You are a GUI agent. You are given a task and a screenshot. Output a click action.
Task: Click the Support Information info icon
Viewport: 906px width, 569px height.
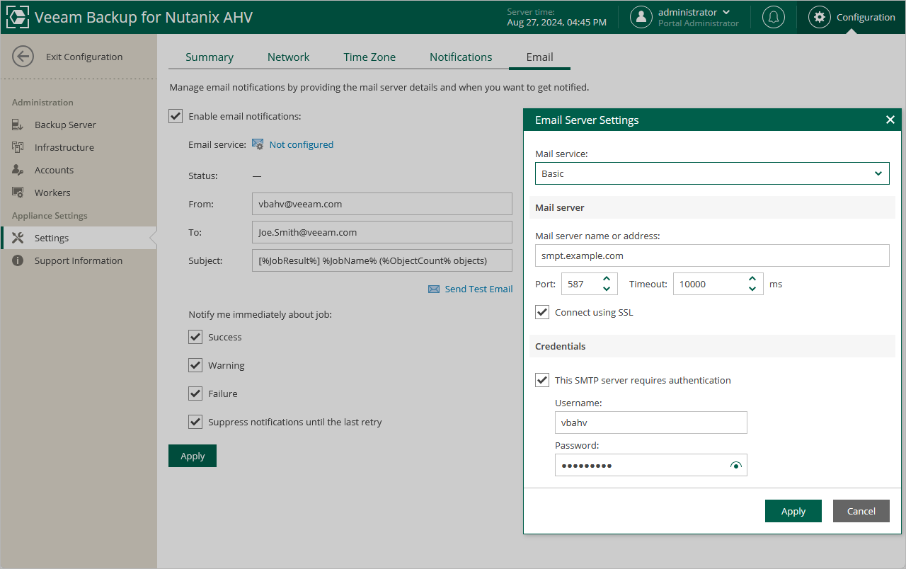(x=18, y=260)
